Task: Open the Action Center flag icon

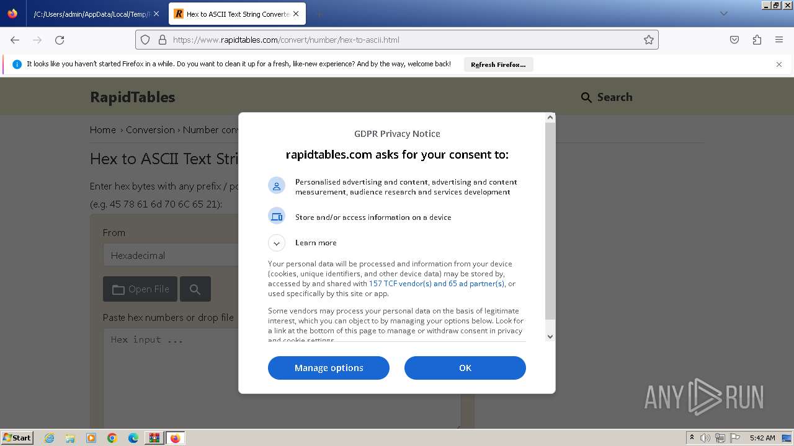Action: pos(735,438)
